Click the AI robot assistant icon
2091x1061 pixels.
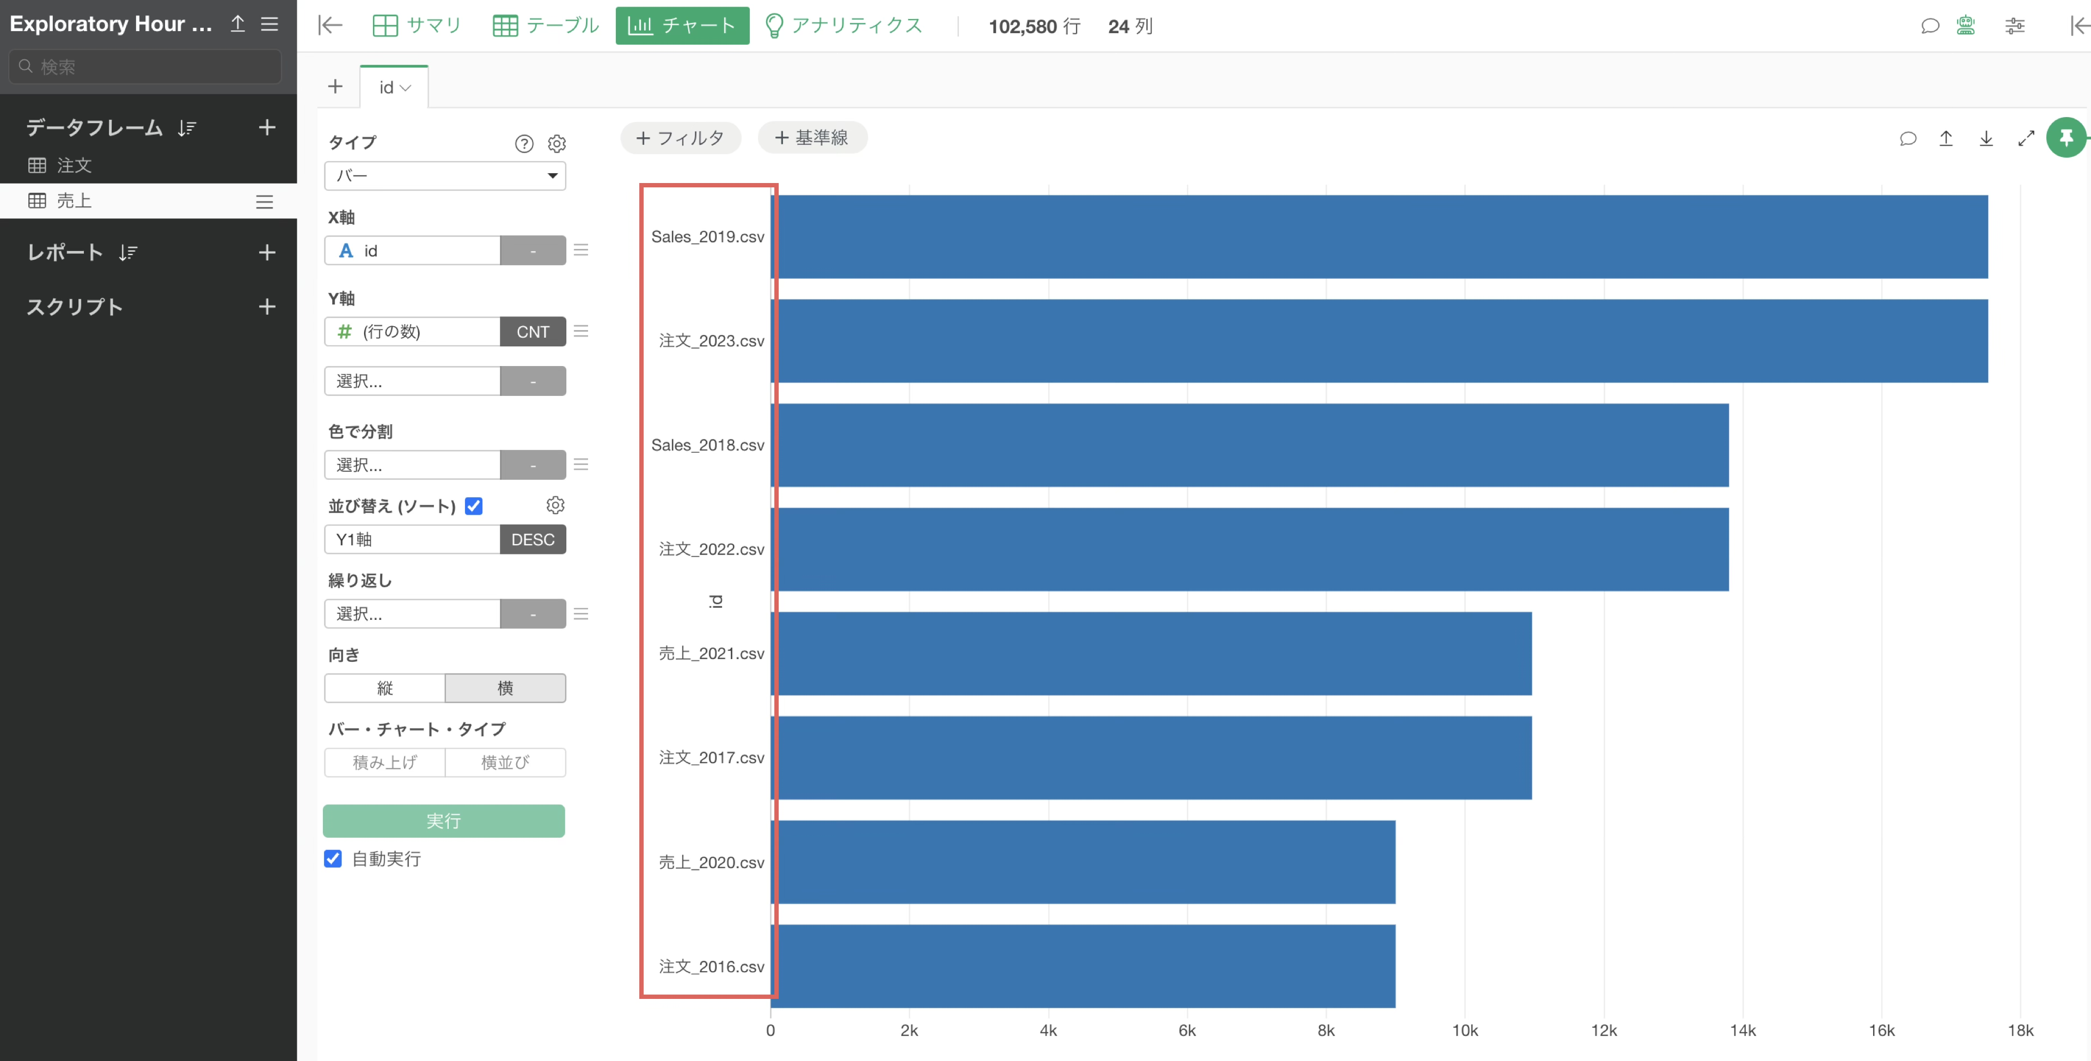1965,26
